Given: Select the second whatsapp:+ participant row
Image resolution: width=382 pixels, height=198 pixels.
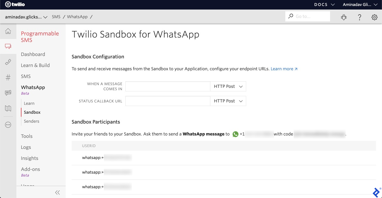Looking at the screenshot, I should click(224, 172).
